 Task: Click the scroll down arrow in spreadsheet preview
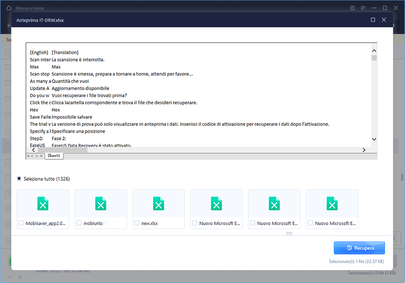pos(374,139)
